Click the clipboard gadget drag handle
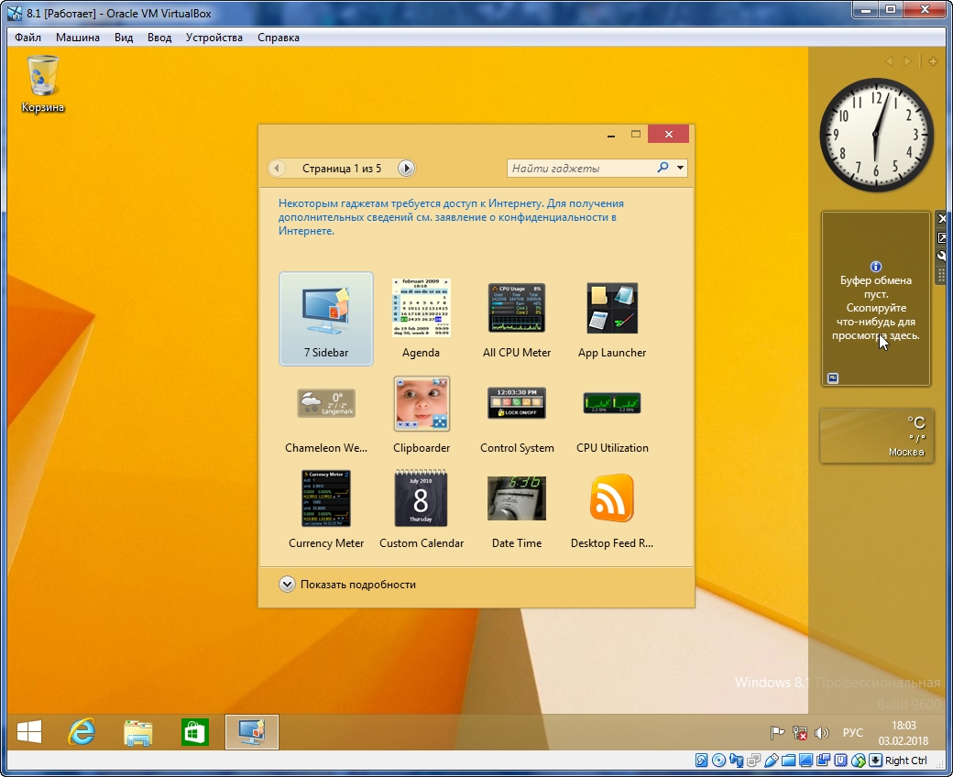Screen dimensions: 953x777 point(941,275)
